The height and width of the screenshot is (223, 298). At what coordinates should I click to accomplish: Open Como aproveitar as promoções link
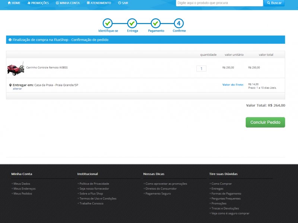coord(166,184)
